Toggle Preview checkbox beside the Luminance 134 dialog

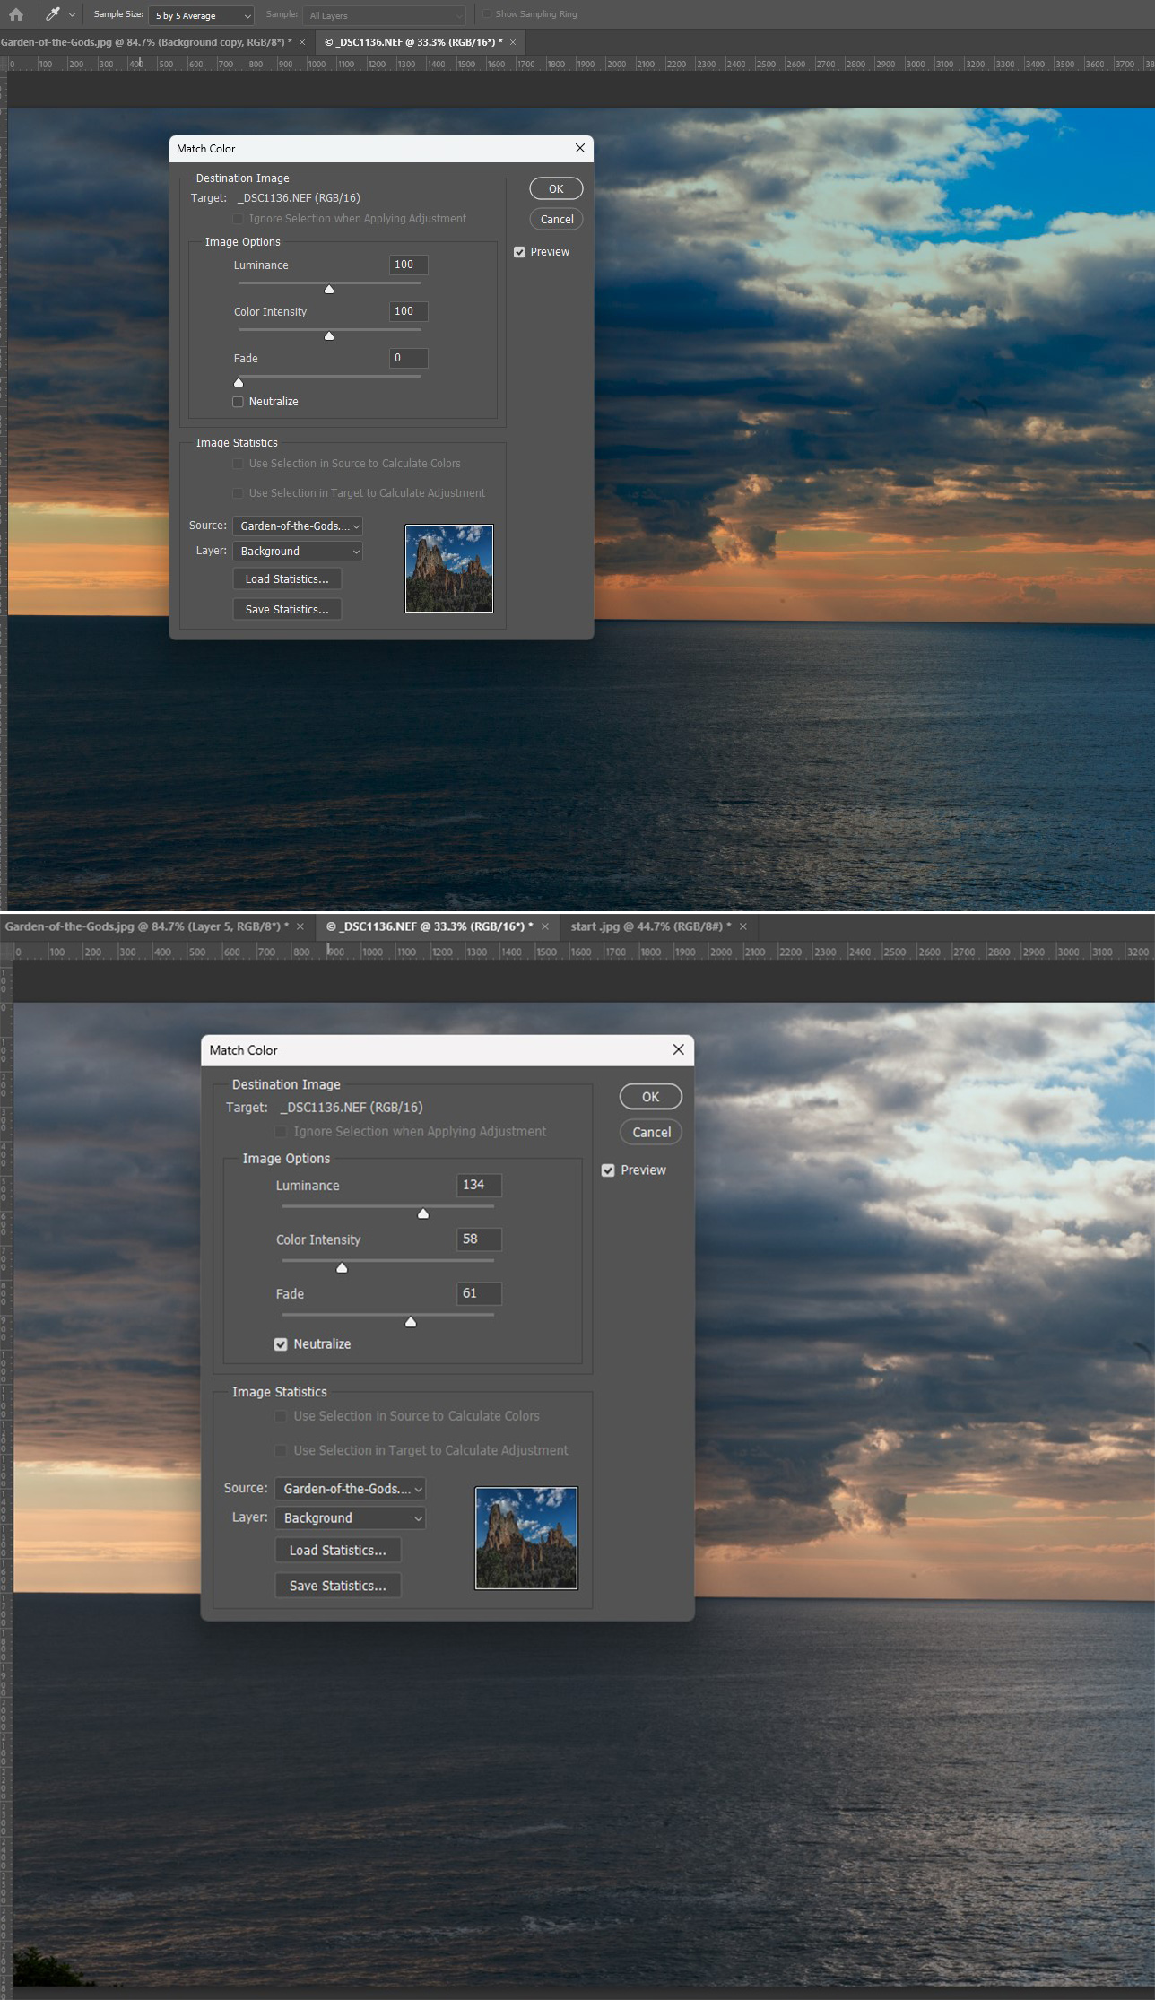(608, 1170)
